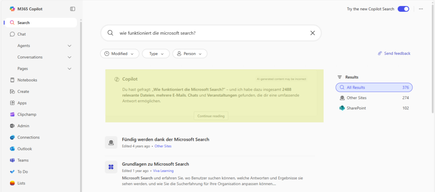Click the Notebooks icon

[x=12, y=80]
